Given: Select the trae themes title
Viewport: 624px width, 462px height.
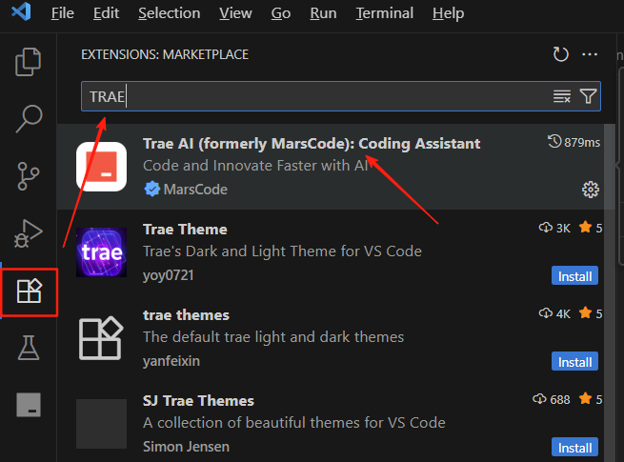Looking at the screenshot, I should click(186, 314).
